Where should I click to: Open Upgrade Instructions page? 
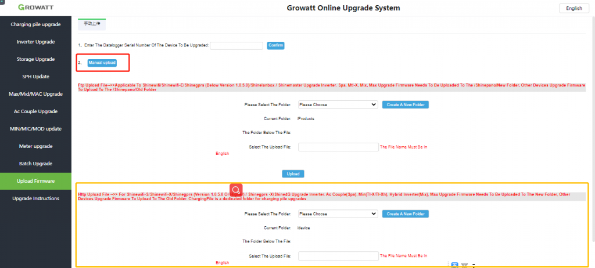pyautogui.click(x=35, y=198)
